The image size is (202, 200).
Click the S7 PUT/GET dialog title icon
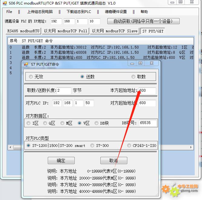point(26,64)
